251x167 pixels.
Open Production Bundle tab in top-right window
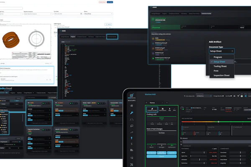coord(206,14)
